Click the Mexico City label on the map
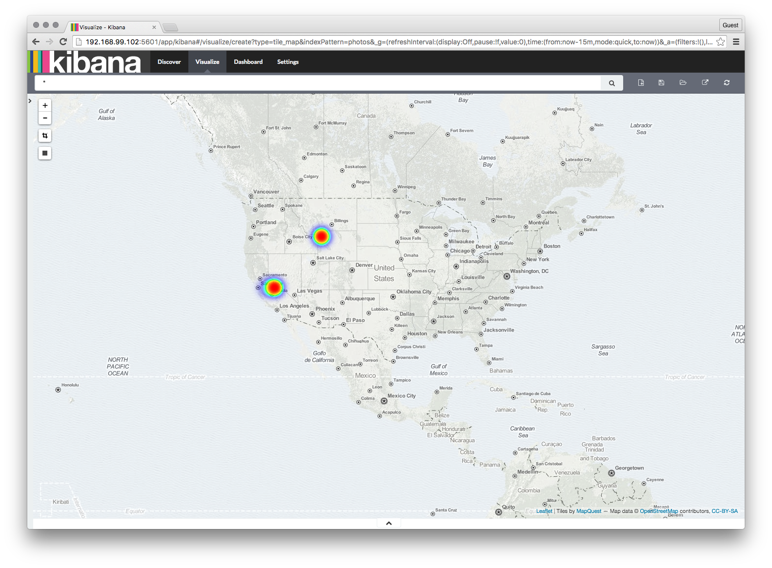 [x=402, y=396]
